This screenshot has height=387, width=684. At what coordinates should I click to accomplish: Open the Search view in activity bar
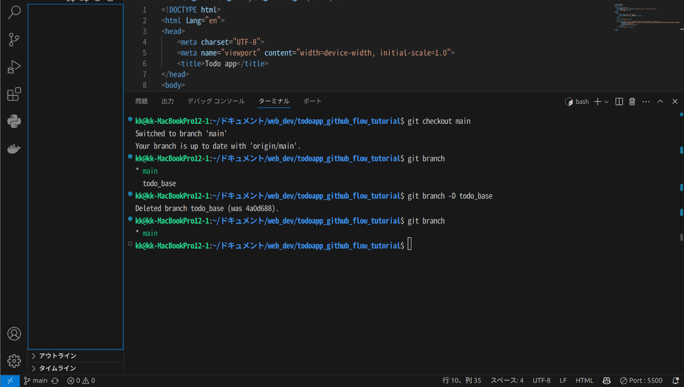[x=14, y=12]
